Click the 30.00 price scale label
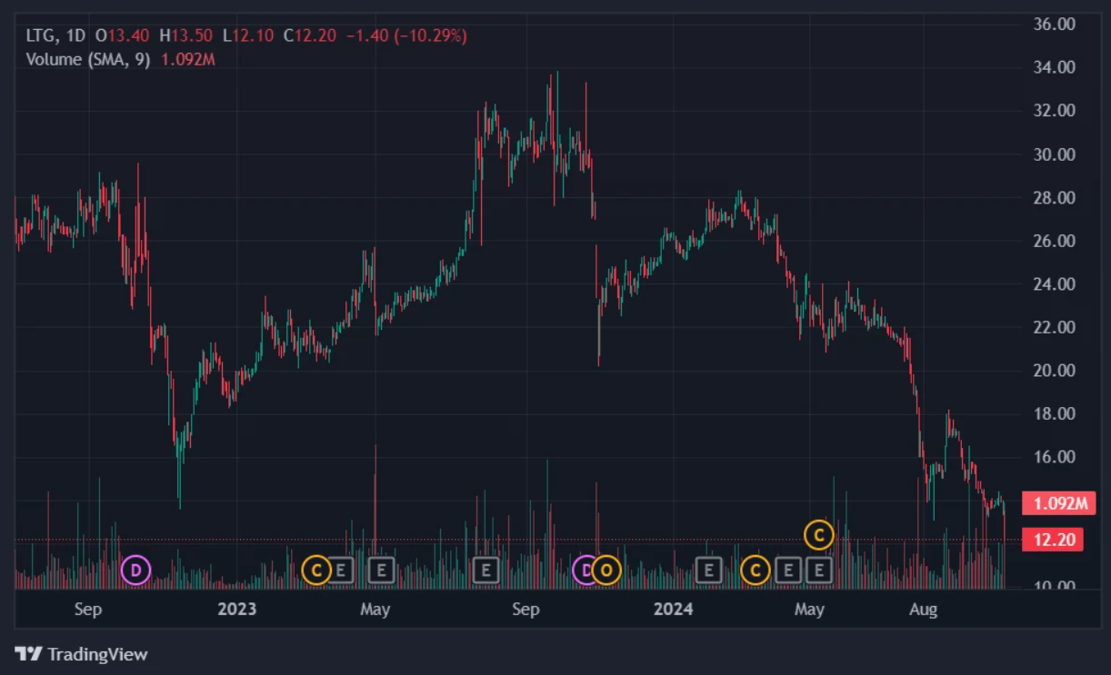The image size is (1111, 675). (1056, 154)
